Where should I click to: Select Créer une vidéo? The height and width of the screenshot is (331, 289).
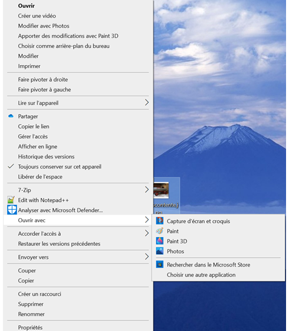click(78, 16)
